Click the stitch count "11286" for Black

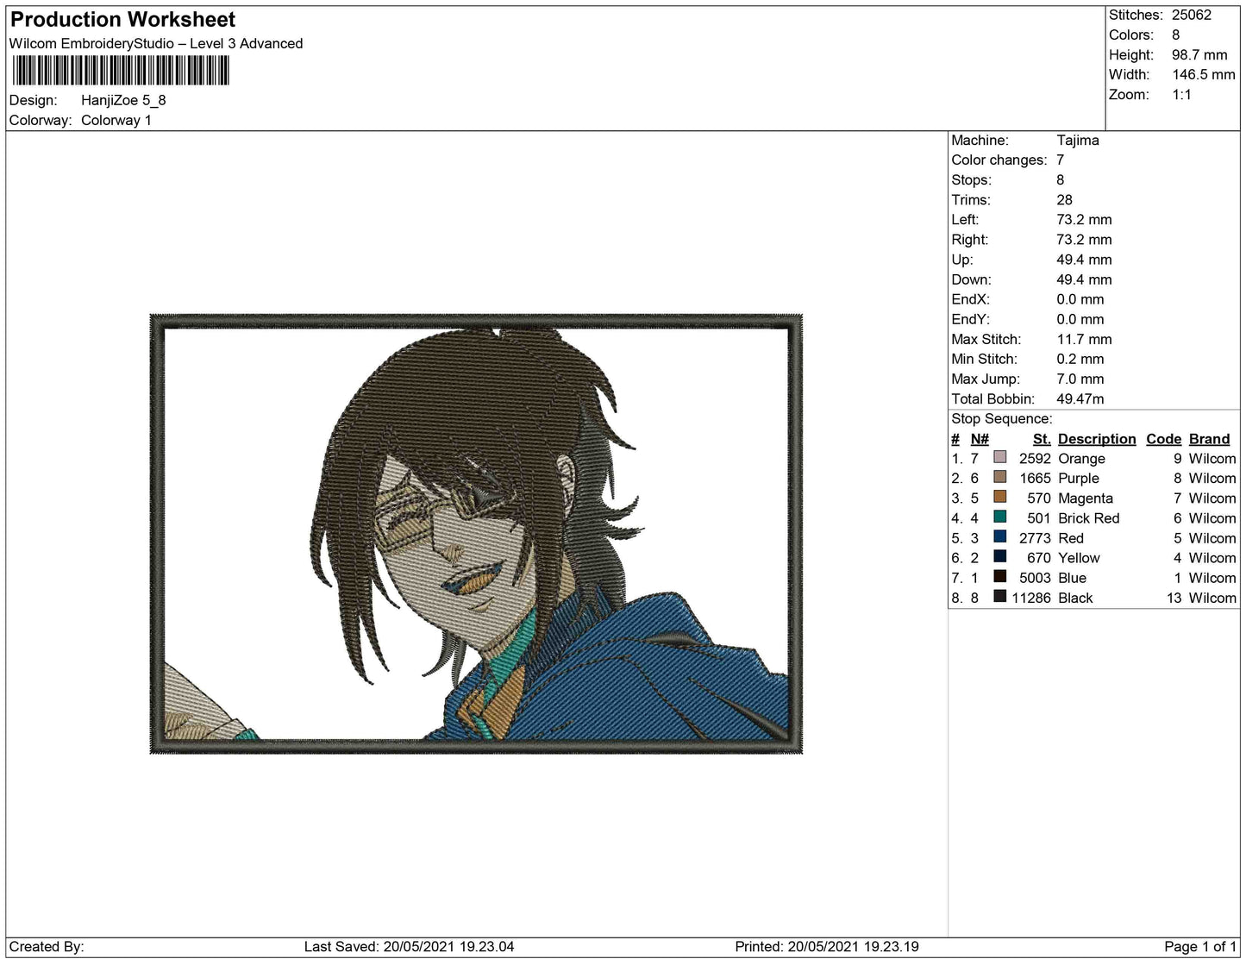pos(1031,598)
